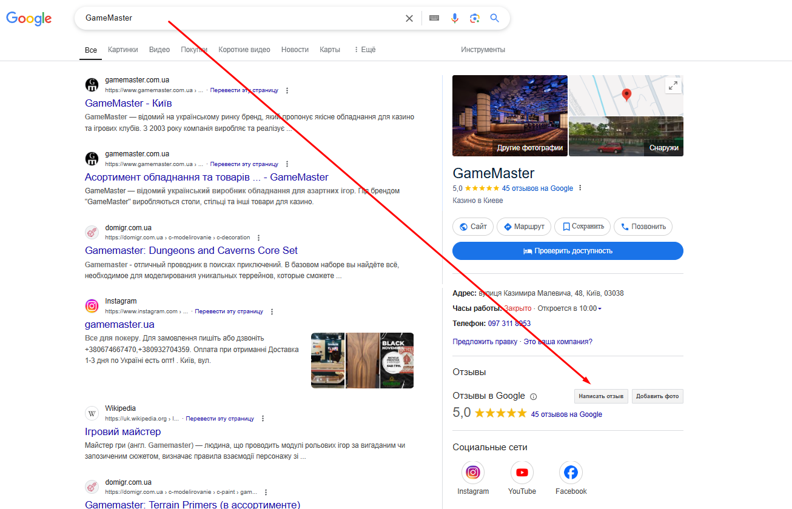Click inside the GameMaster search field

pyautogui.click(x=243, y=18)
